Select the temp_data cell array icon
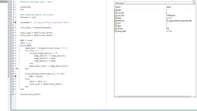The image size is (197, 111). coord(116,31)
